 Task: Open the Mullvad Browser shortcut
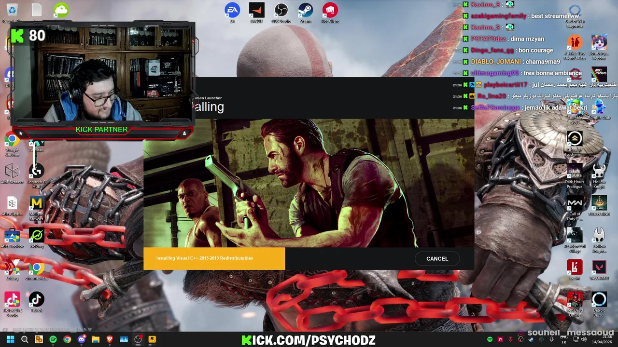(37, 208)
